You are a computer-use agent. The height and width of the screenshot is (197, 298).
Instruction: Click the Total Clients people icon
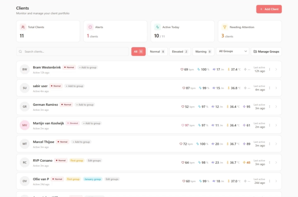[x=23, y=27]
